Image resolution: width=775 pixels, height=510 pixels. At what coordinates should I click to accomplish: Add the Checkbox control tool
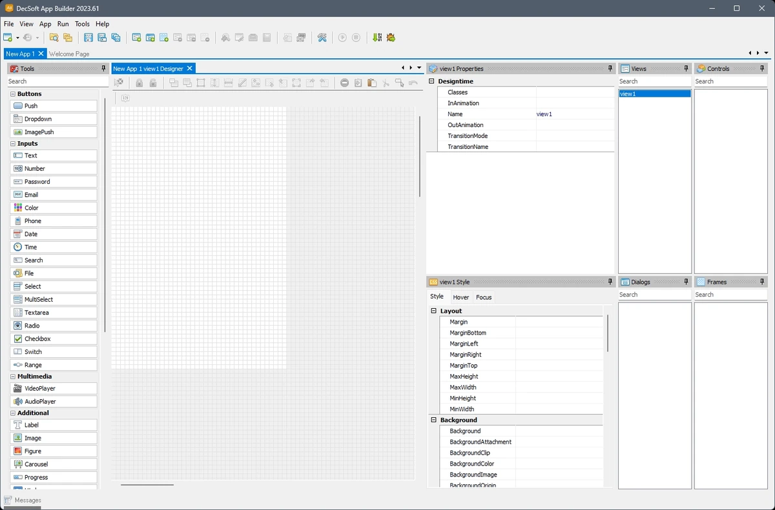(54, 338)
